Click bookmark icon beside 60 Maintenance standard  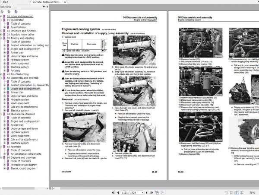pyautogui.click(x=4, y=114)
